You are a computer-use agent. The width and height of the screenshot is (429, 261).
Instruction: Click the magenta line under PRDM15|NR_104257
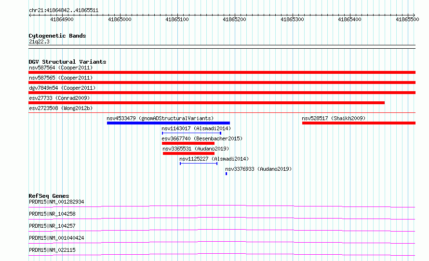(x=222, y=230)
